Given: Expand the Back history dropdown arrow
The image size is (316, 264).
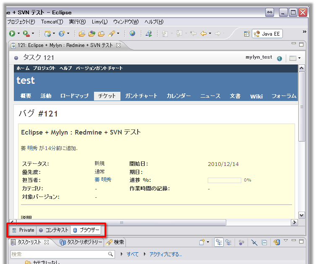Looking at the screenshot, I should 210,34.
